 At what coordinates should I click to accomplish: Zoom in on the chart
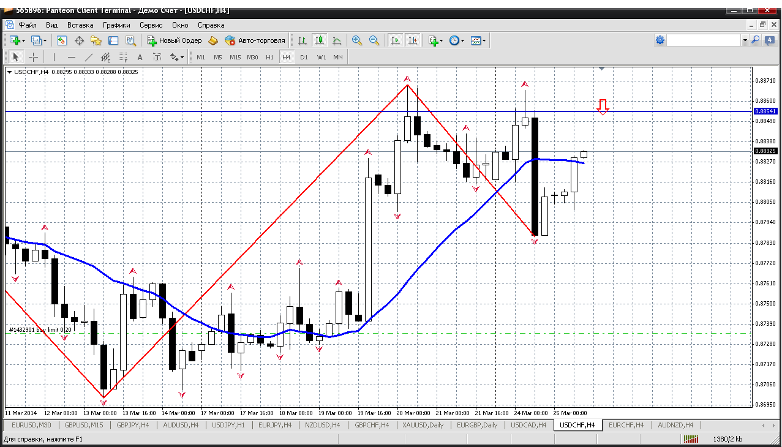point(357,40)
